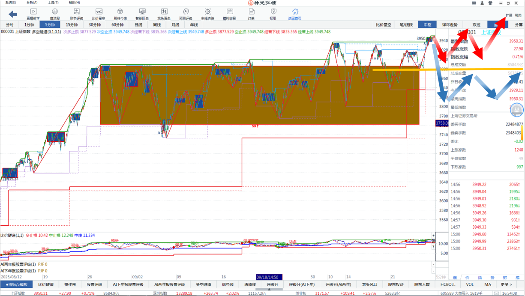
Task: Switch to the 30分钟 period tab
Action: click(95, 25)
